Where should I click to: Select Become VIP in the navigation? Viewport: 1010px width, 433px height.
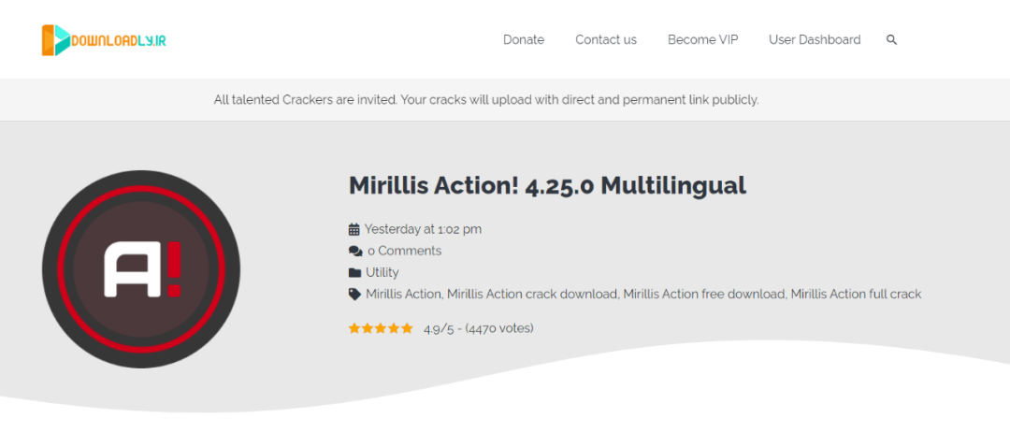click(702, 40)
